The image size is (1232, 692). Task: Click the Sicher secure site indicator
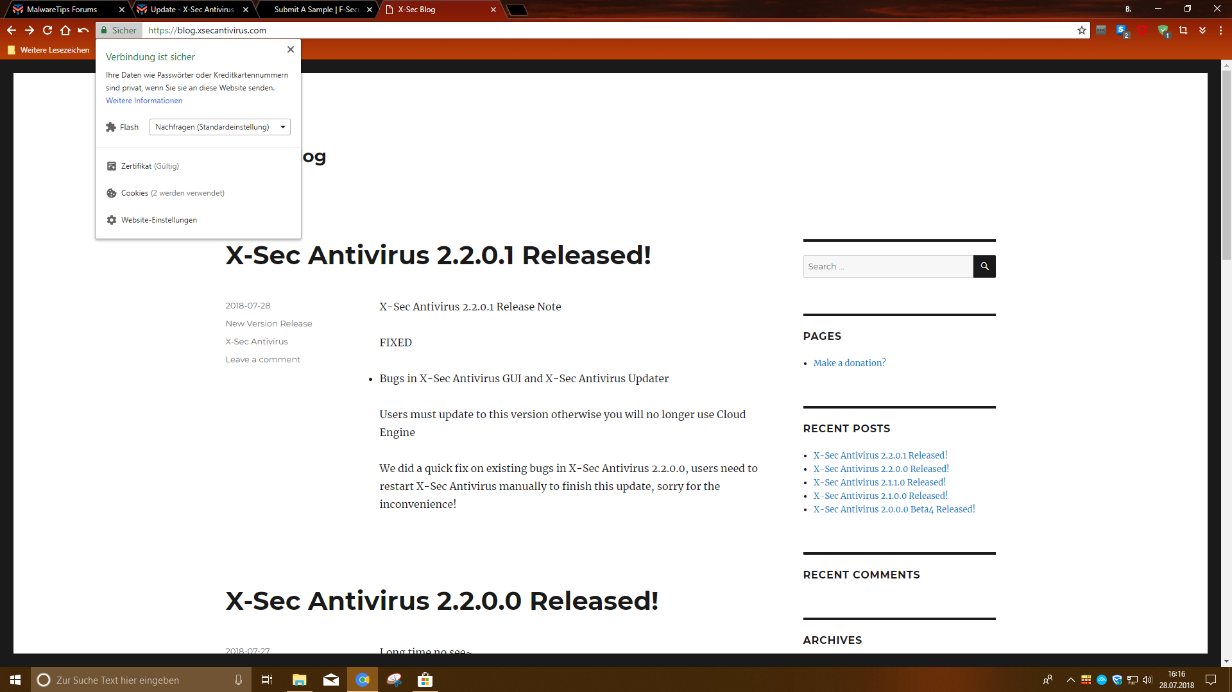point(119,30)
